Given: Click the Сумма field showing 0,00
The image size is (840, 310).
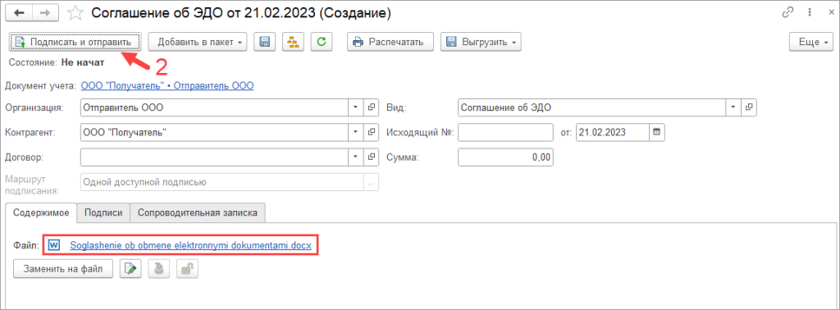Looking at the screenshot, I should (505, 157).
